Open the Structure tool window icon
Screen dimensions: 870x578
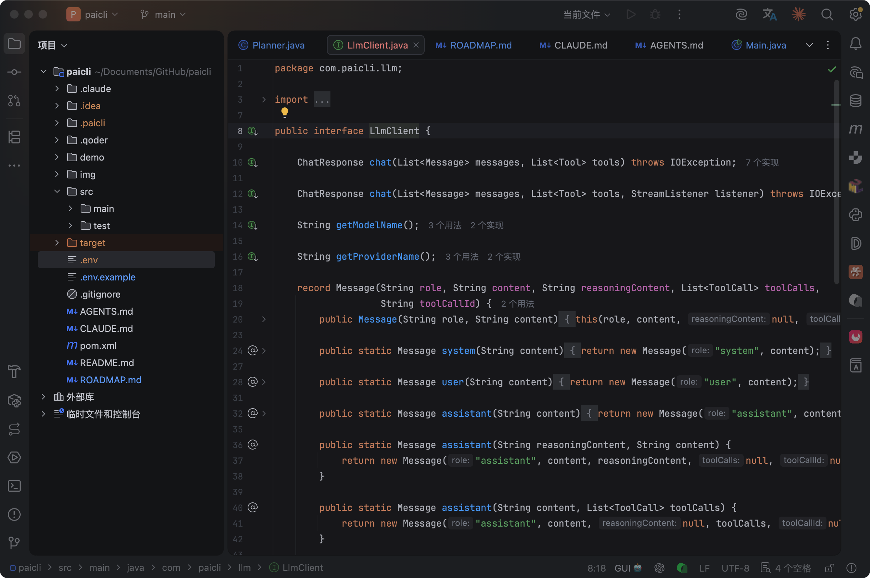point(14,137)
